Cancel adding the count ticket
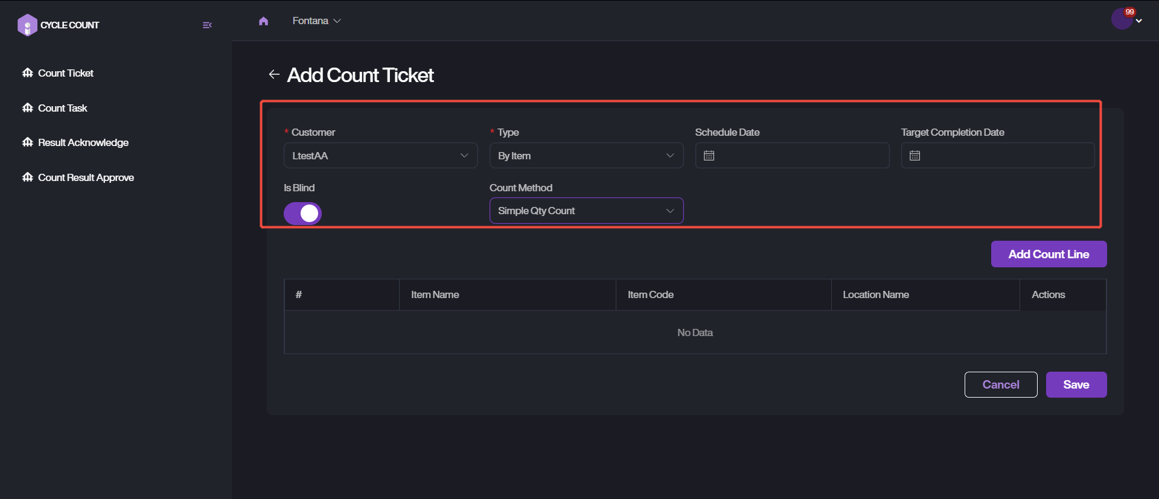This screenshot has width=1159, height=499. [1000, 384]
